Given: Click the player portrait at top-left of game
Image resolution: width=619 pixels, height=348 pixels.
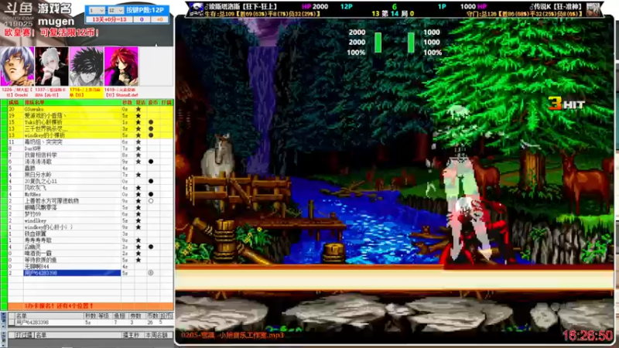Looking at the screenshot, I should [x=197, y=9].
